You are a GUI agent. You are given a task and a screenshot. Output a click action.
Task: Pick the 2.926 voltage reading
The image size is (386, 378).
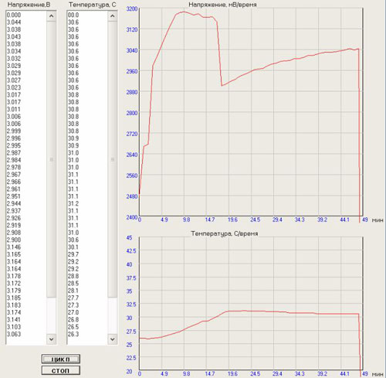point(14,218)
